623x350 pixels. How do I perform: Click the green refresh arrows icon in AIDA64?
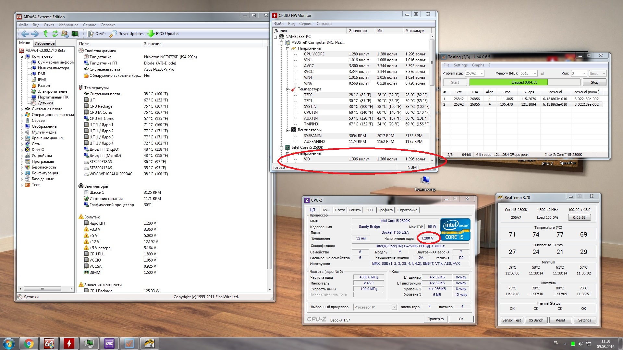(55, 34)
